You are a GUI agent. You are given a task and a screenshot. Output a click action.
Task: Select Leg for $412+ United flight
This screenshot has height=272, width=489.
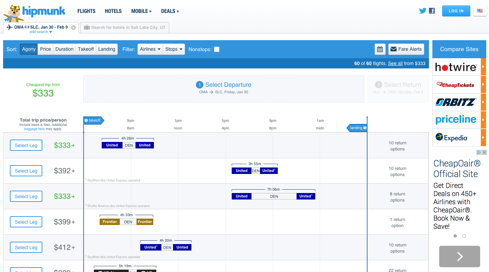pyautogui.click(x=26, y=247)
